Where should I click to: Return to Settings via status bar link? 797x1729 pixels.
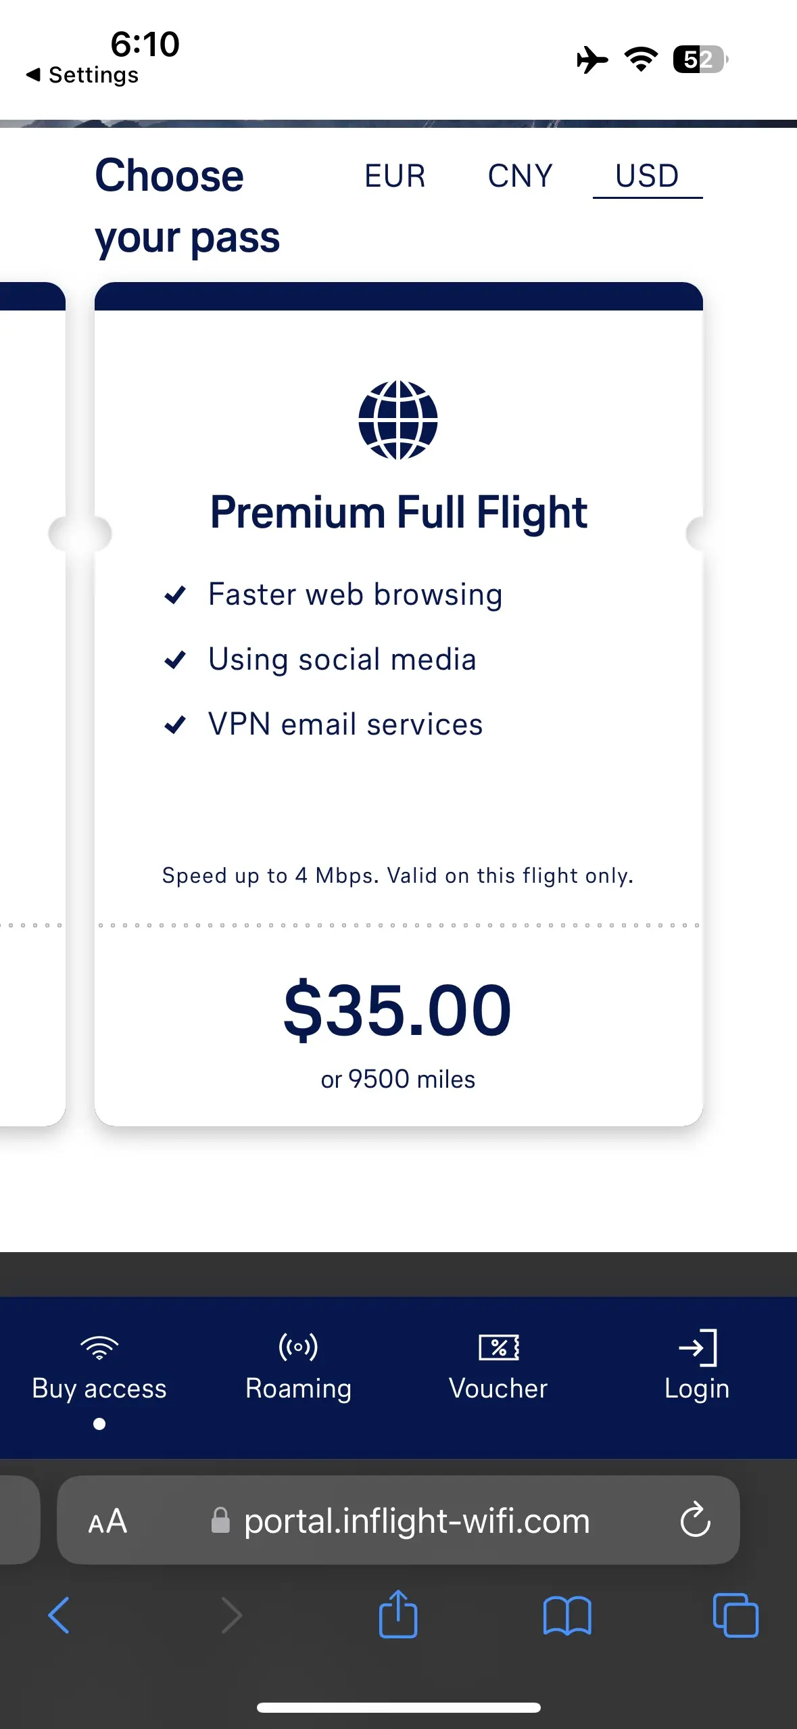[82, 74]
